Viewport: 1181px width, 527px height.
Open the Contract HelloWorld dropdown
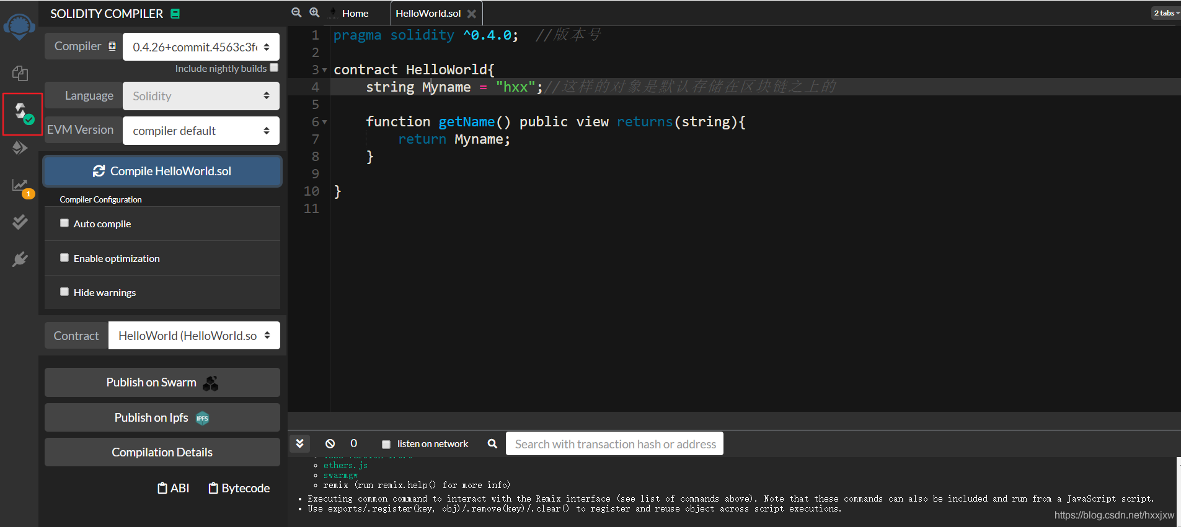coord(194,336)
